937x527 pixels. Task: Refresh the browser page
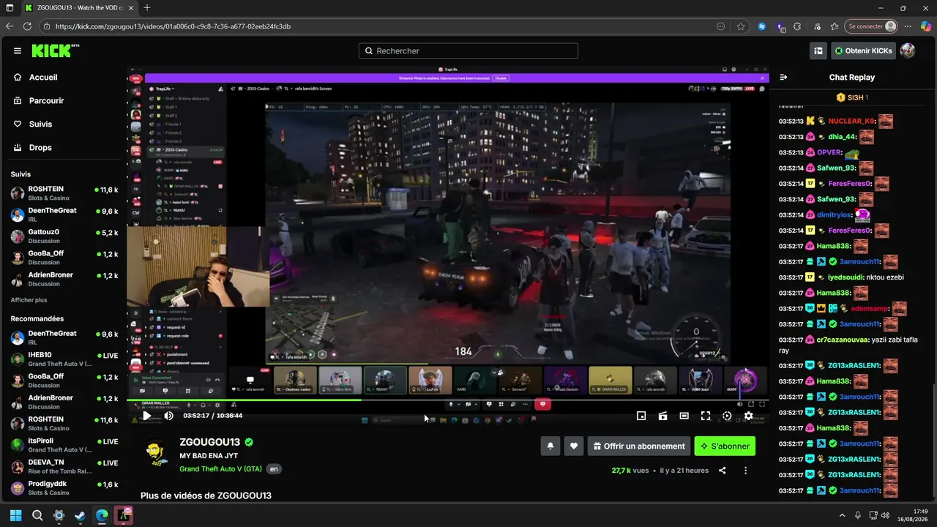[27, 26]
